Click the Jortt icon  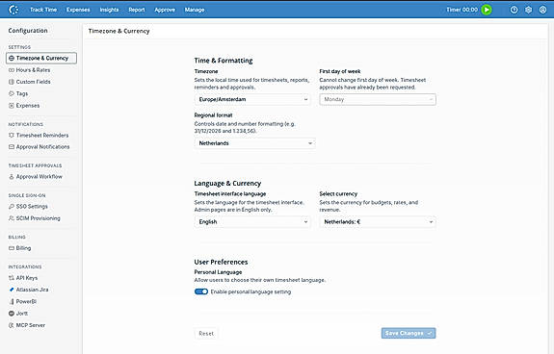tap(12, 314)
